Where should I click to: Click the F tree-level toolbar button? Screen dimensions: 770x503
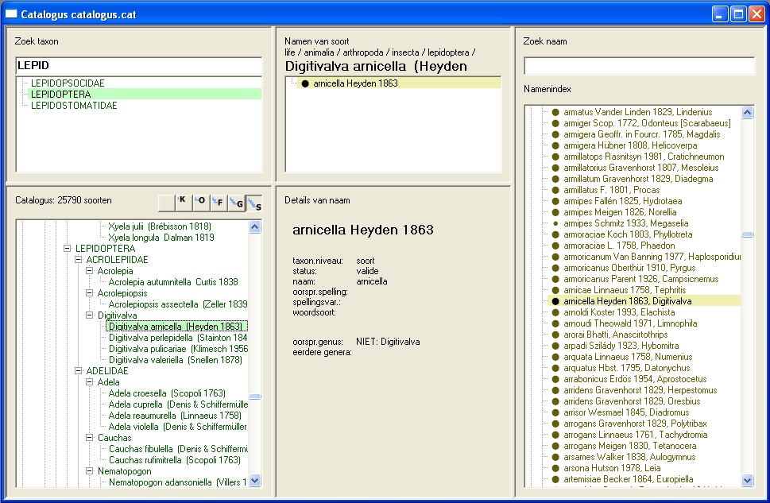pyautogui.click(x=219, y=203)
